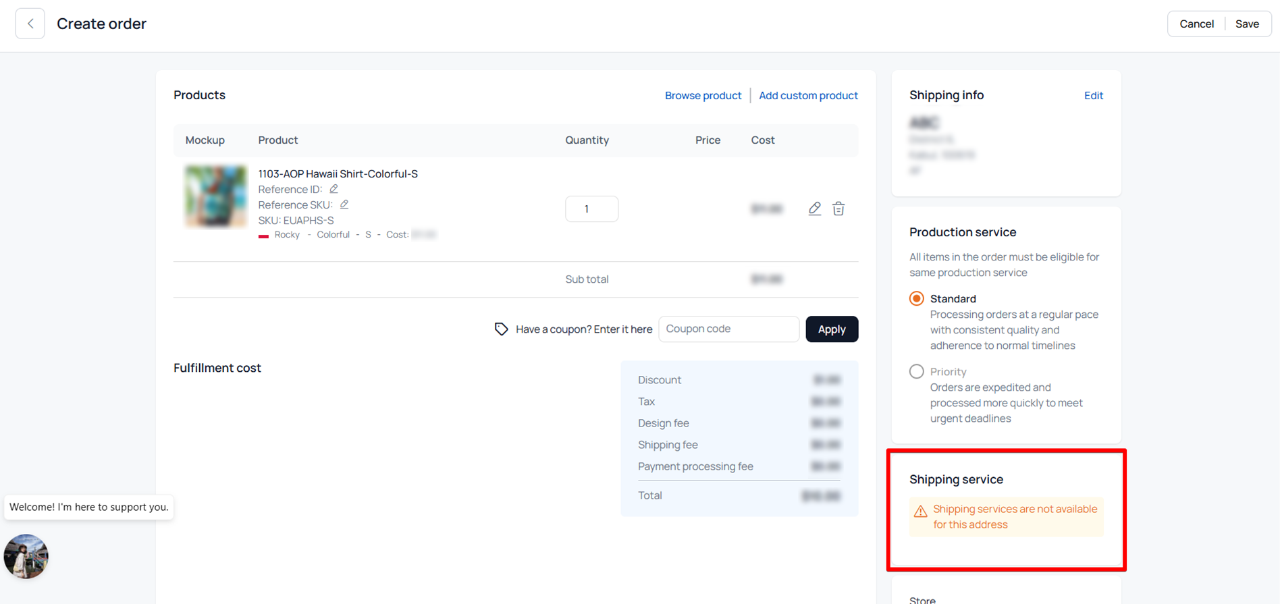This screenshot has width=1280, height=604.
Task: Click the back arrow beside Create order
Action: click(30, 24)
